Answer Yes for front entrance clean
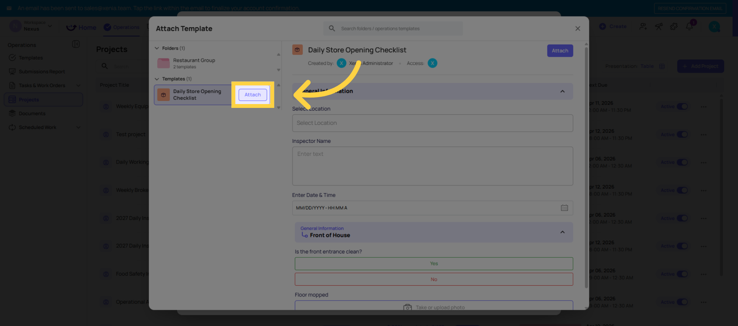 point(434,264)
